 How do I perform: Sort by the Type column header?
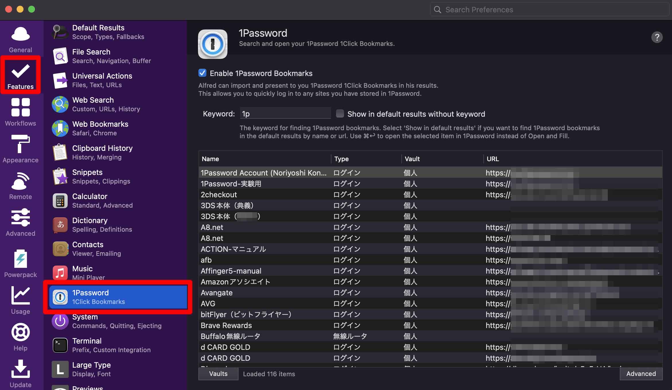366,159
